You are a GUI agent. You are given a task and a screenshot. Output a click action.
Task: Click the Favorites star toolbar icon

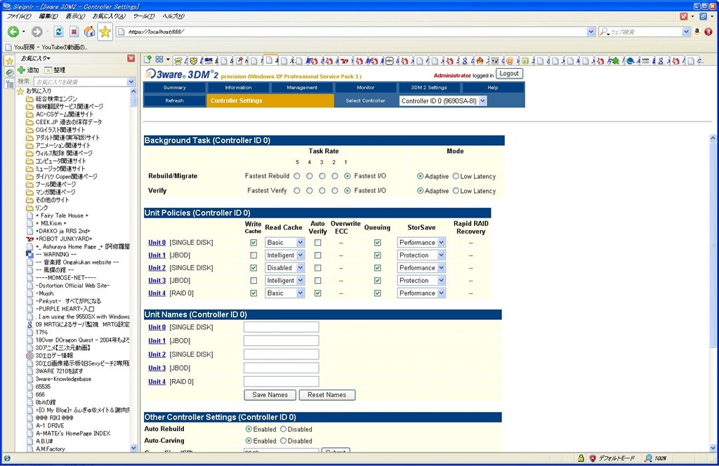point(105,32)
